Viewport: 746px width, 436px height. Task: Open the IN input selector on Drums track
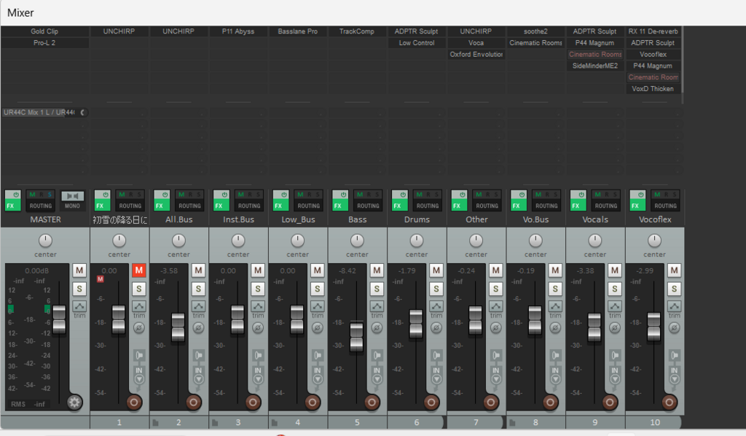pos(436,370)
